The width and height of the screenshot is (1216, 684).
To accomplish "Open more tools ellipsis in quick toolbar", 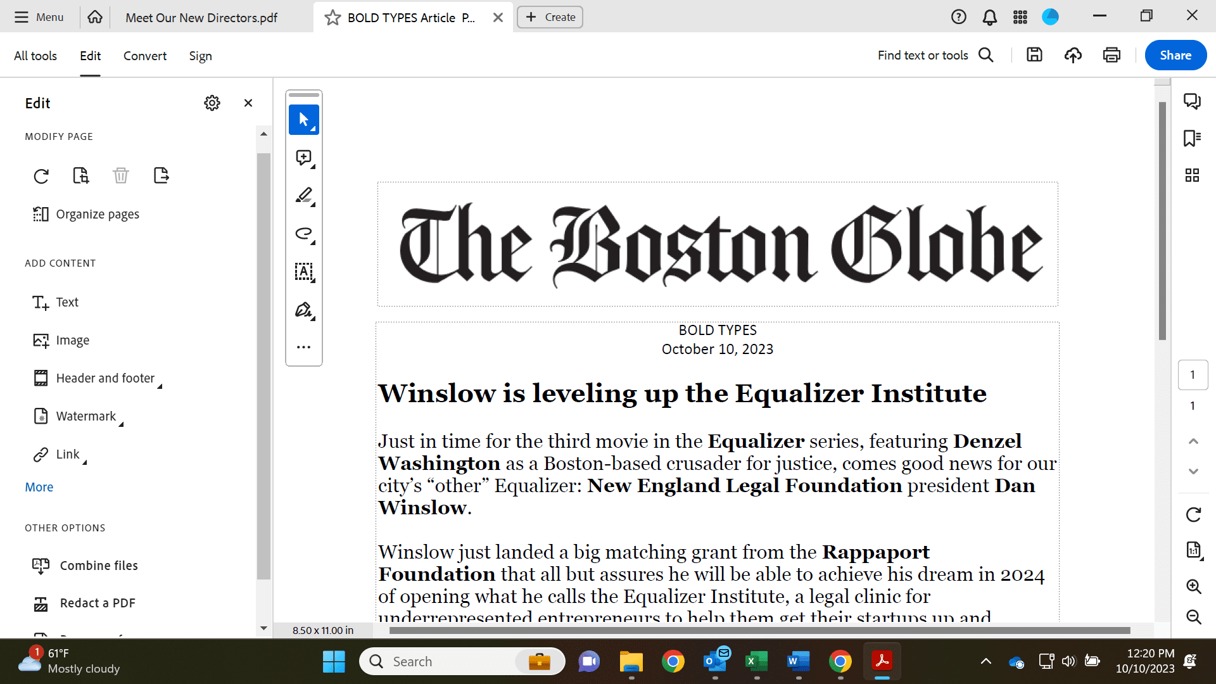I will pyautogui.click(x=304, y=347).
